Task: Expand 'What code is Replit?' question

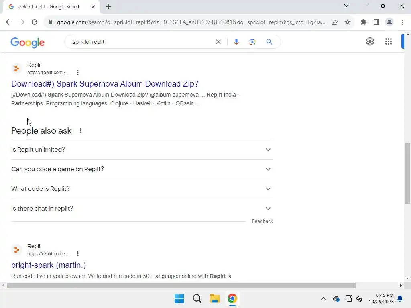Action: [142, 189]
